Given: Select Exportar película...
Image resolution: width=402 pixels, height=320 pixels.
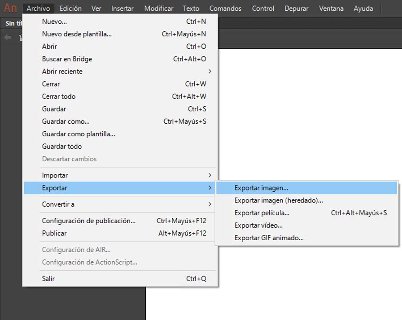Looking at the screenshot, I should click(x=306, y=213).
